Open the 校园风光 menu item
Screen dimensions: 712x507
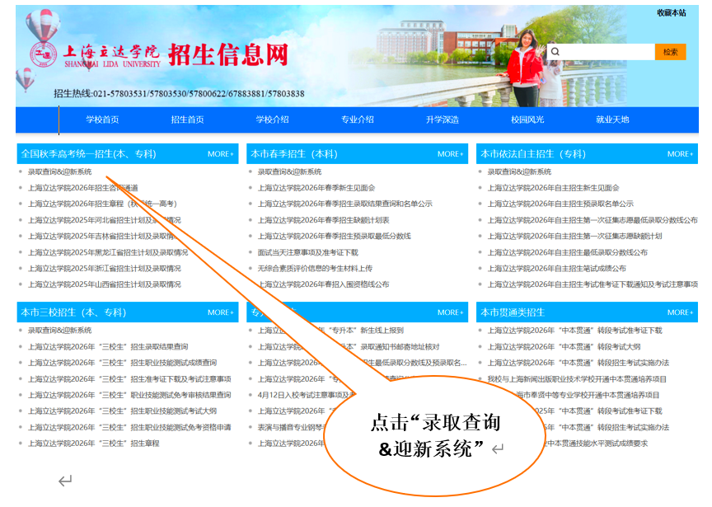click(x=527, y=120)
